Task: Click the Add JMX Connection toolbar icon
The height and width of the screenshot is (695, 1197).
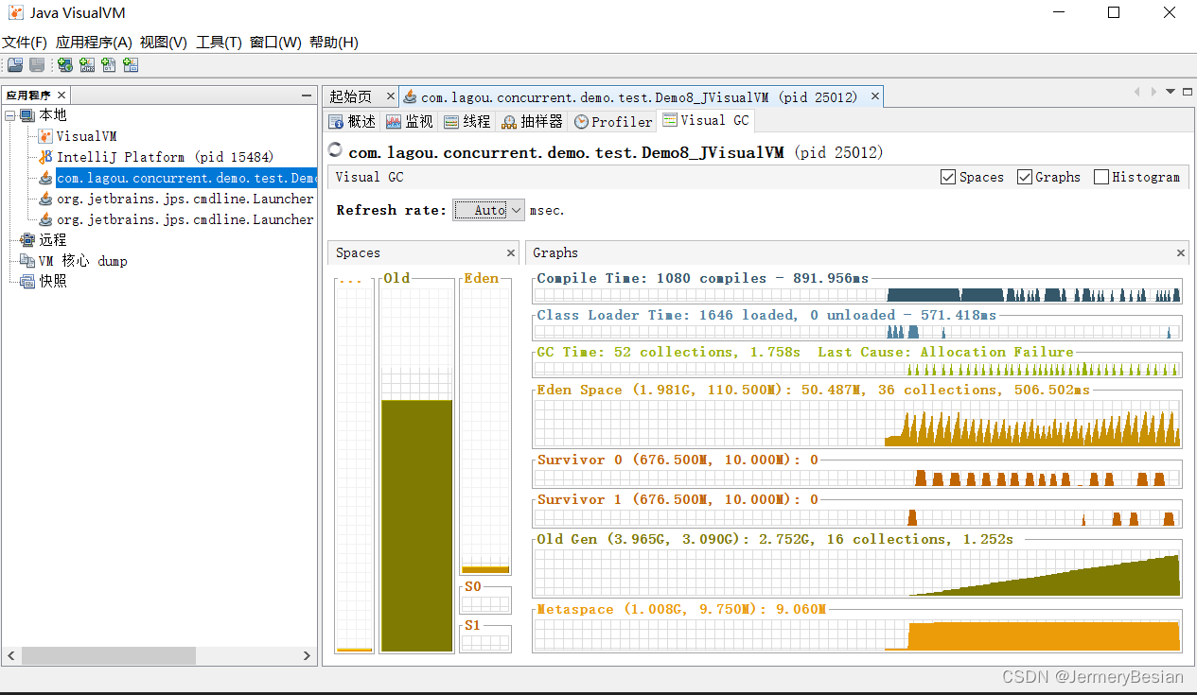Action: [87, 65]
